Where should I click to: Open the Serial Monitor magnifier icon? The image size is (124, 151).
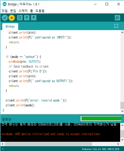[117, 18]
